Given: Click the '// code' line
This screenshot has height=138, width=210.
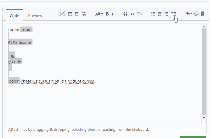Looking at the screenshot, I should pyautogui.click(x=15, y=62).
